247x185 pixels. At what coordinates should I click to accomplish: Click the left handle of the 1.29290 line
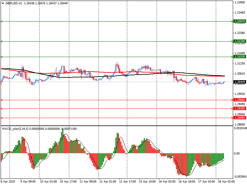tap(2, 109)
